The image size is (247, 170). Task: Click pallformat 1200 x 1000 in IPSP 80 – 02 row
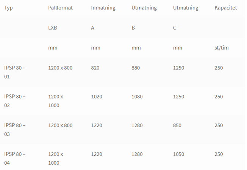click(56, 101)
